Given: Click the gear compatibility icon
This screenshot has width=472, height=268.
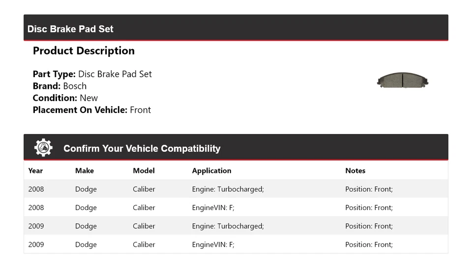Looking at the screenshot, I should click(43, 148).
